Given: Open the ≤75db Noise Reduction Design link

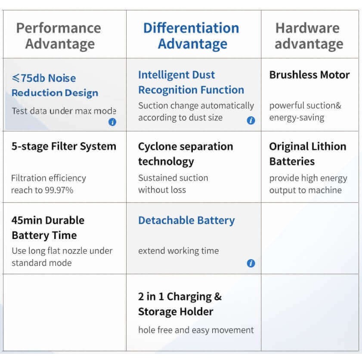Looking at the screenshot, I should point(55,86).
